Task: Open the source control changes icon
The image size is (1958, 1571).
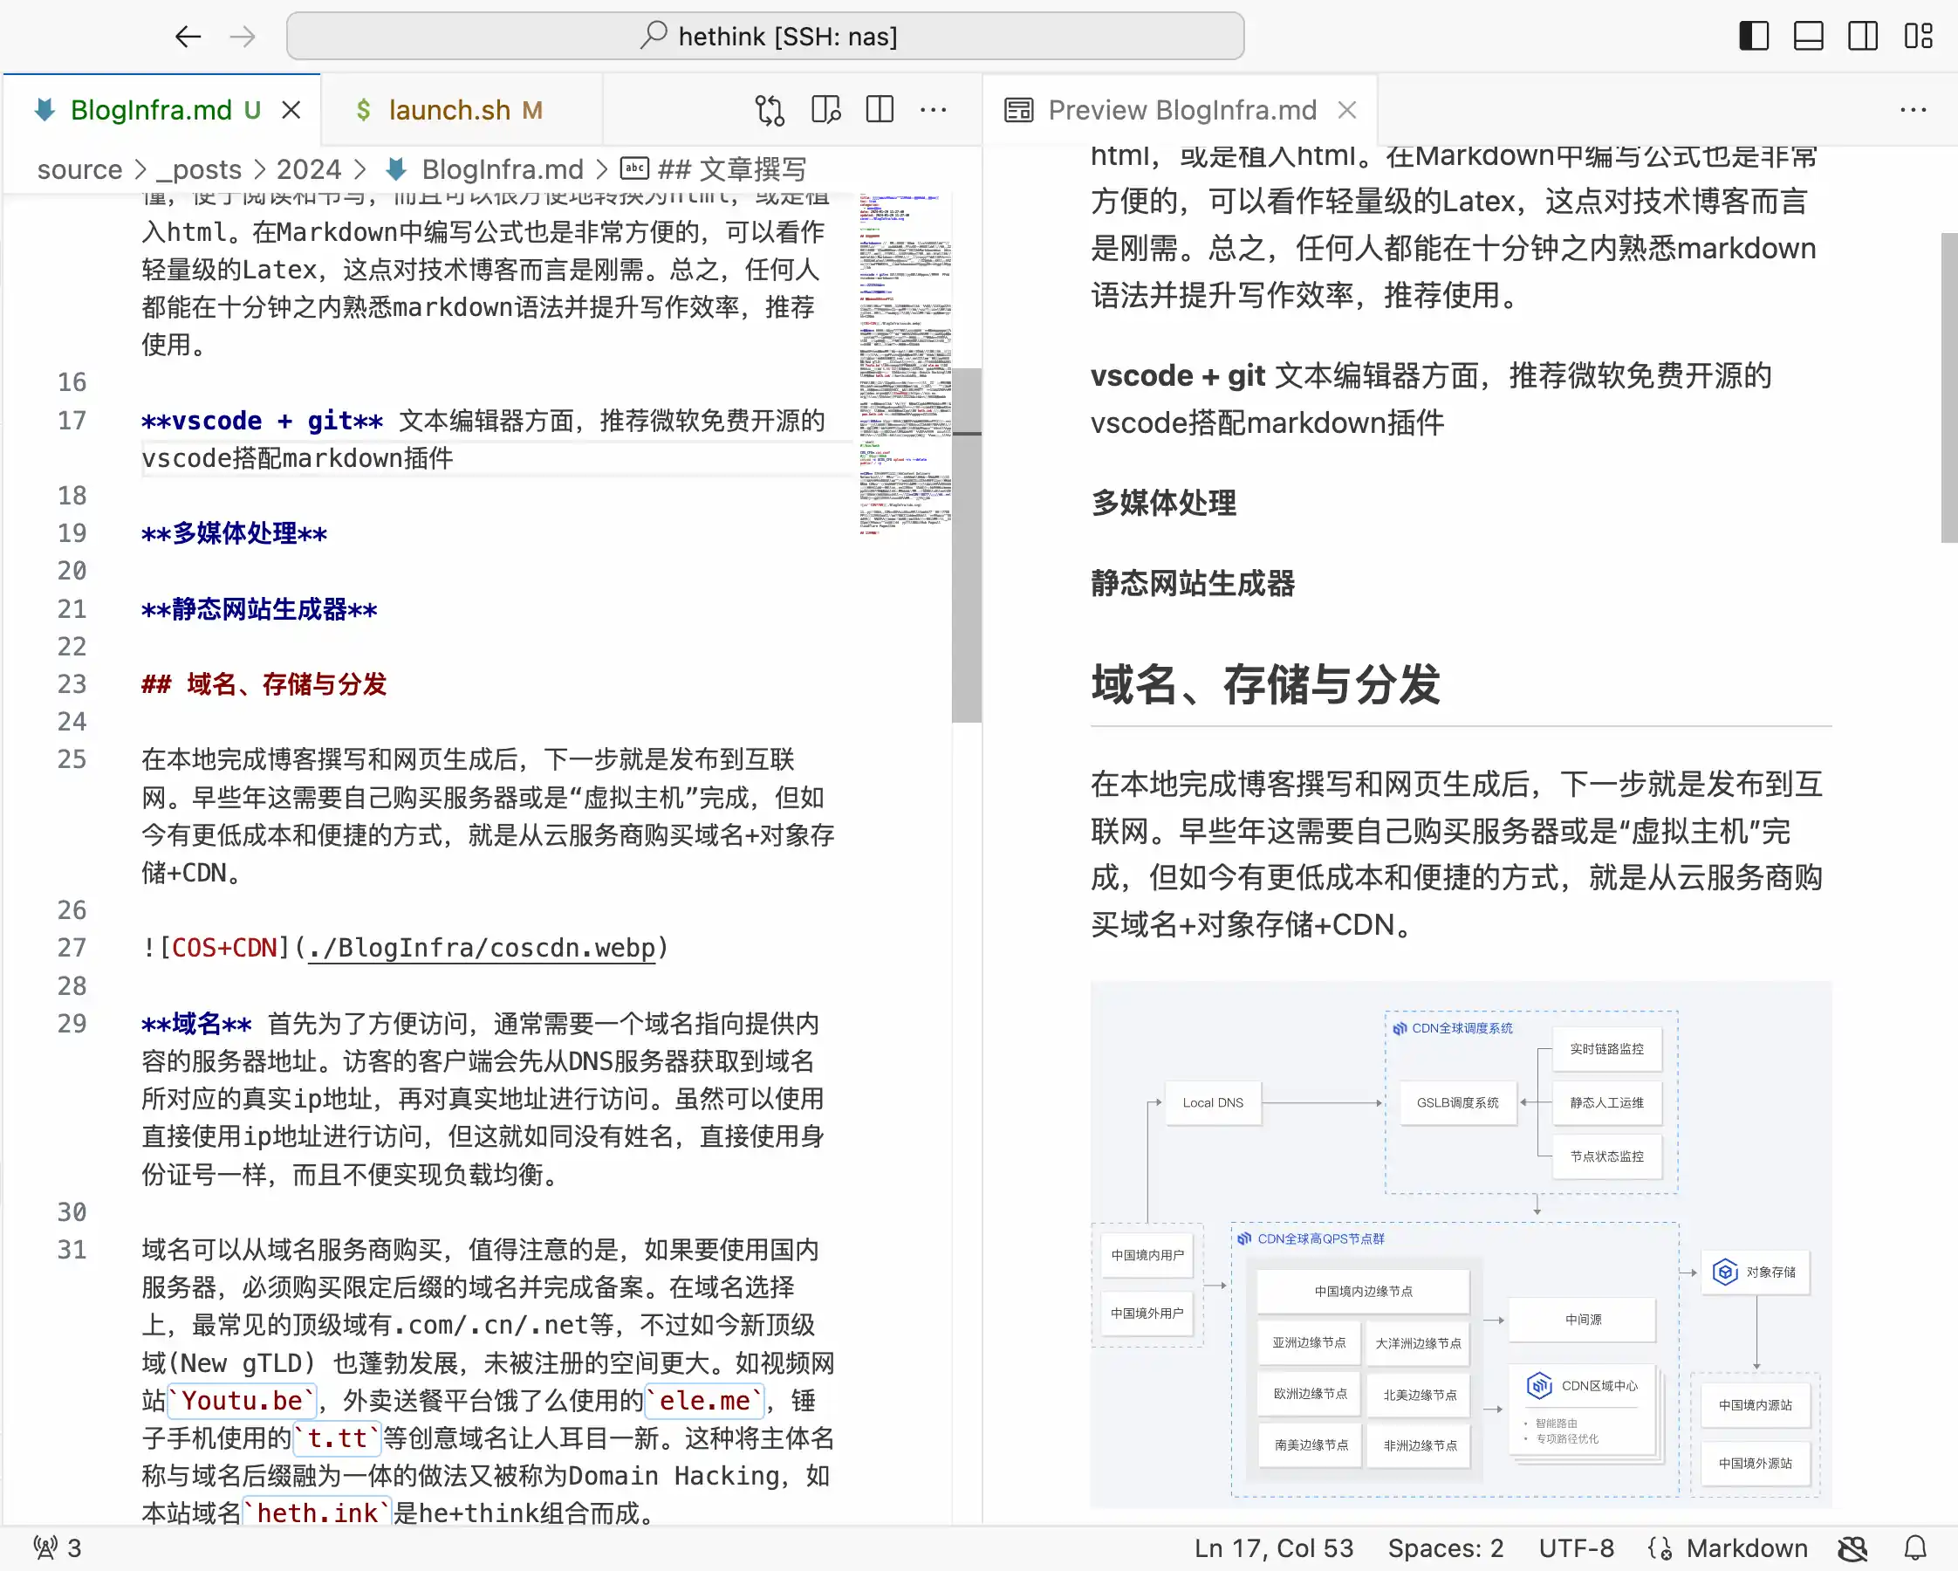Action: tap(770, 110)
